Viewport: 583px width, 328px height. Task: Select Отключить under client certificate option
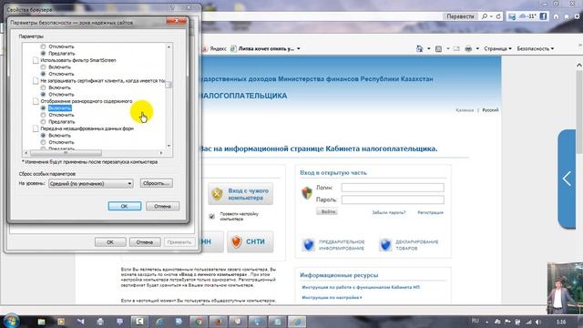43,95
